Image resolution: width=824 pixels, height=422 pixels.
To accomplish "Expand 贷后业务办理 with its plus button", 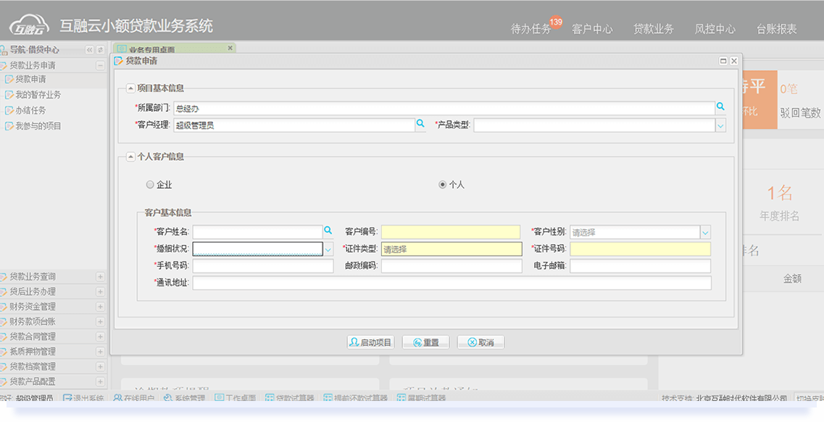I will pos(100,291).
